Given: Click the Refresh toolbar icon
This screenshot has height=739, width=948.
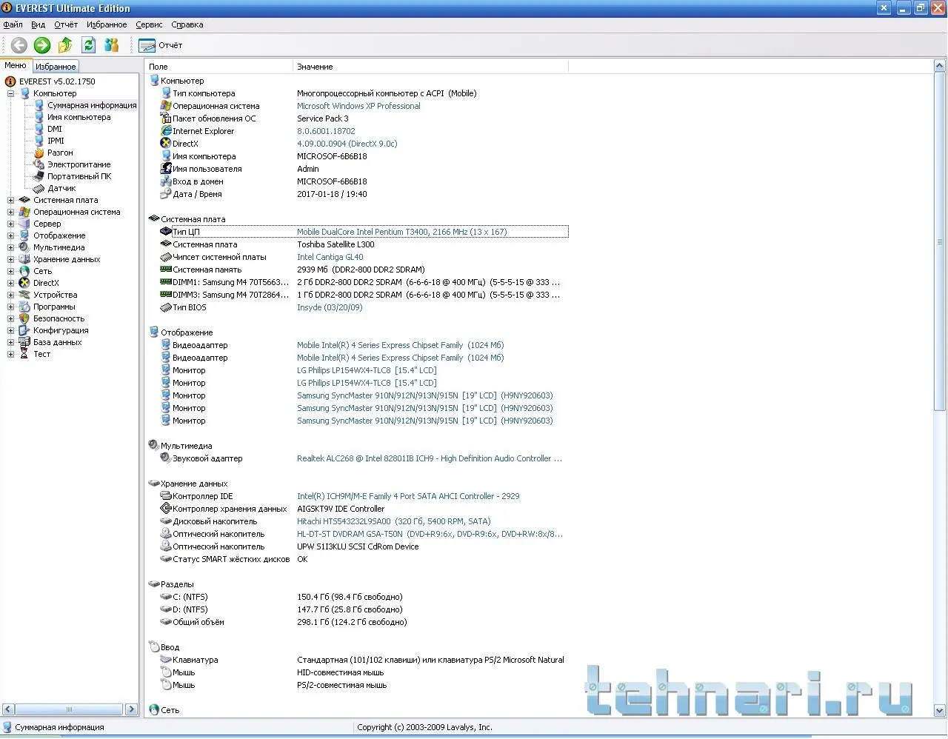Looking at the screenshot, I should point(89,45).
